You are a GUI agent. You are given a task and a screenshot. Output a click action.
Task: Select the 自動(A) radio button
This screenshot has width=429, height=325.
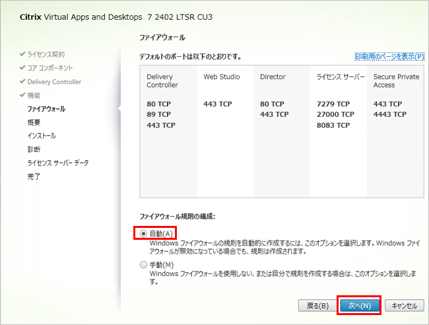click(144, 234)
